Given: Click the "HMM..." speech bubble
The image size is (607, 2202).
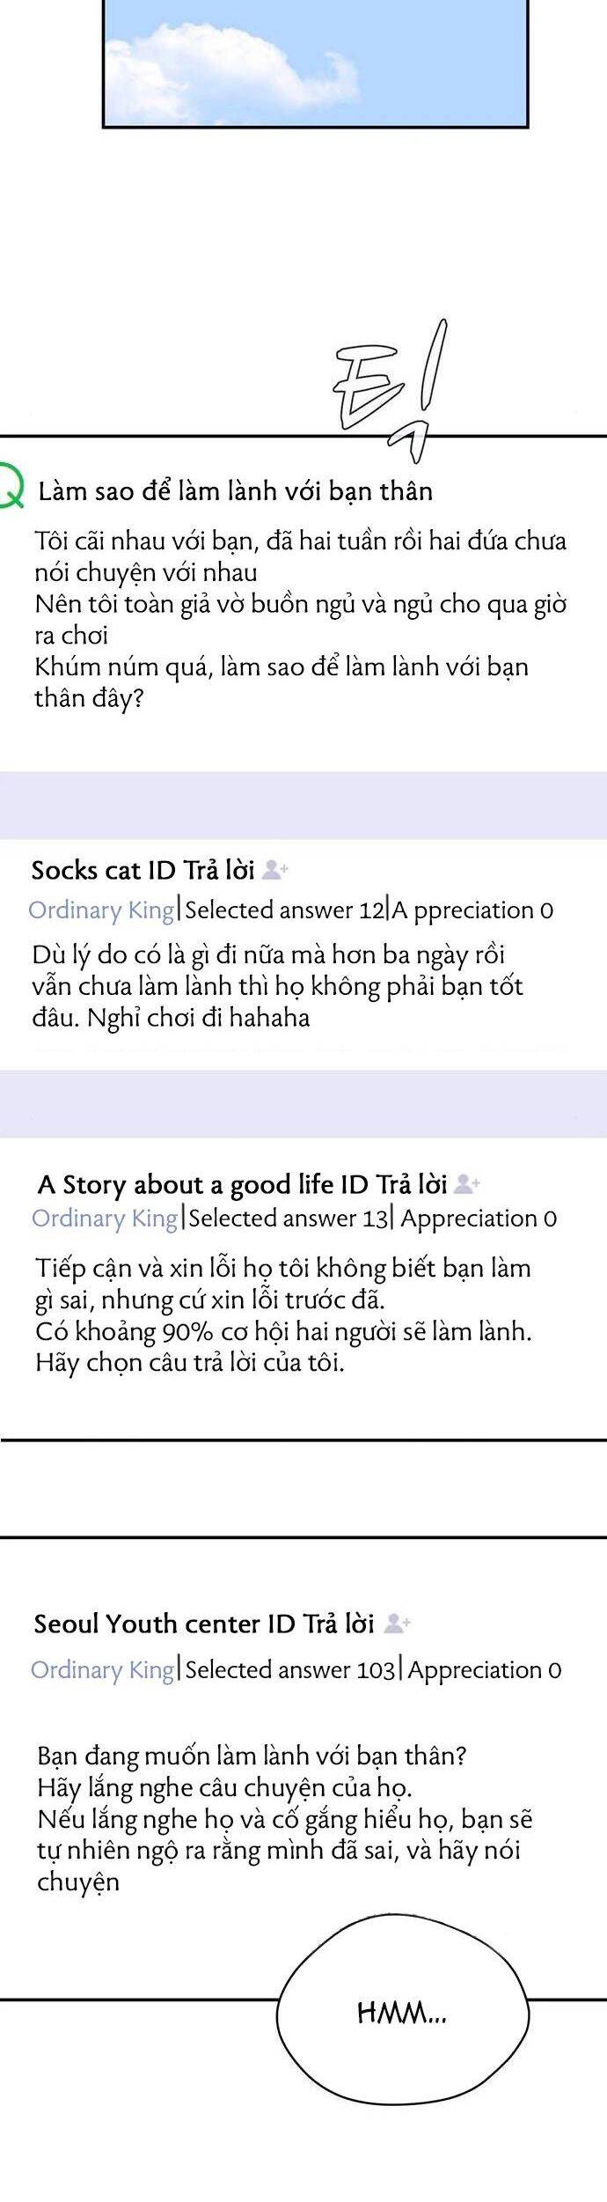Looking at the screenshot, I should click(402, 2013).
